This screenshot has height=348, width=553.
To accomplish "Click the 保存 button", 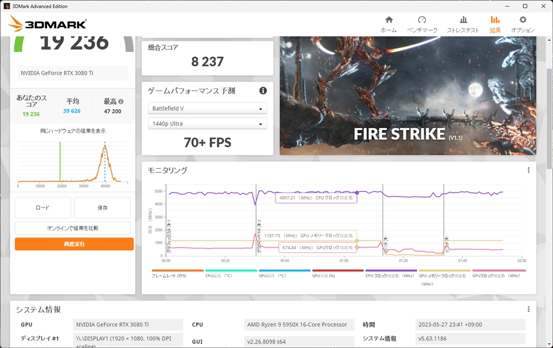I will point(102,208).
